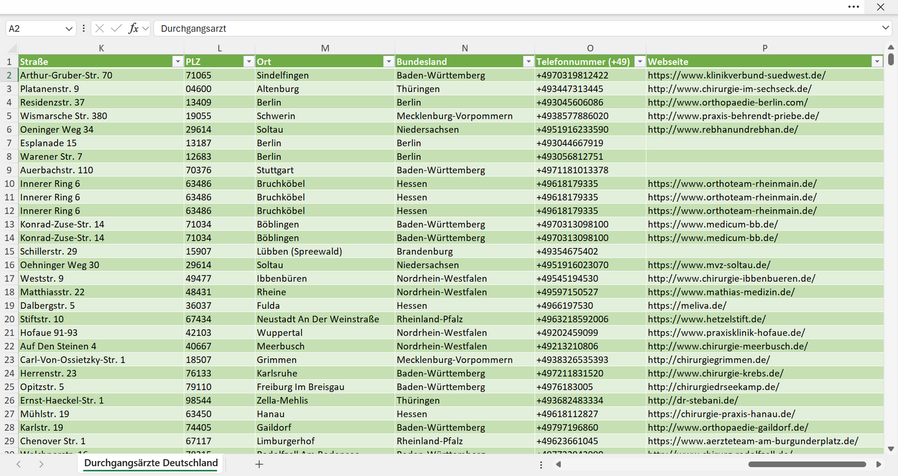Open the praxis-behrendt-priebe.de link
The width and height of the screenshot is (898, 476).
point(733,116)
